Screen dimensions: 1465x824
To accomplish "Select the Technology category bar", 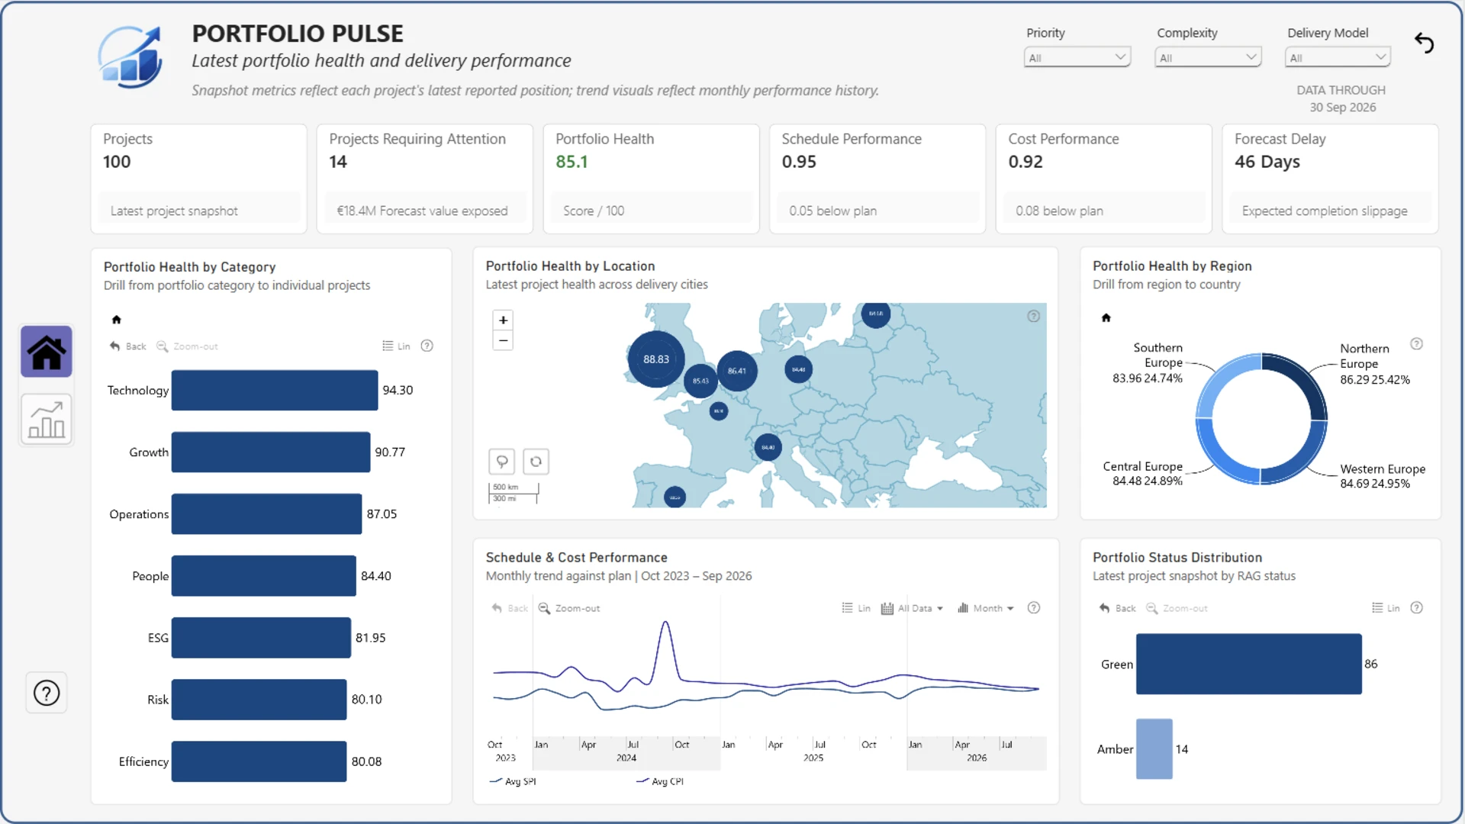I will [x=275, y=391].
